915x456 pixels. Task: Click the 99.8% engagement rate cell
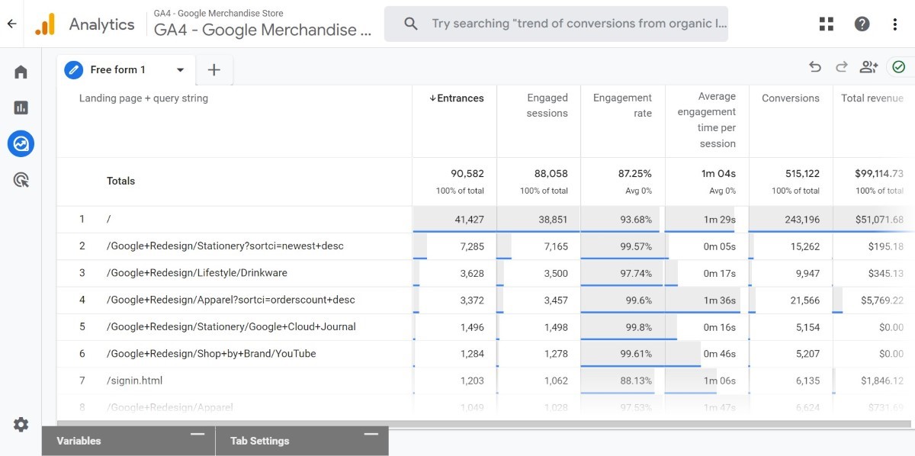click(623, 327)
